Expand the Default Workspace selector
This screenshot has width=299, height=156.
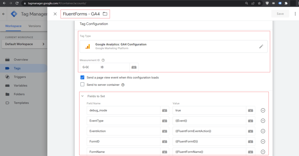(25, 44)
